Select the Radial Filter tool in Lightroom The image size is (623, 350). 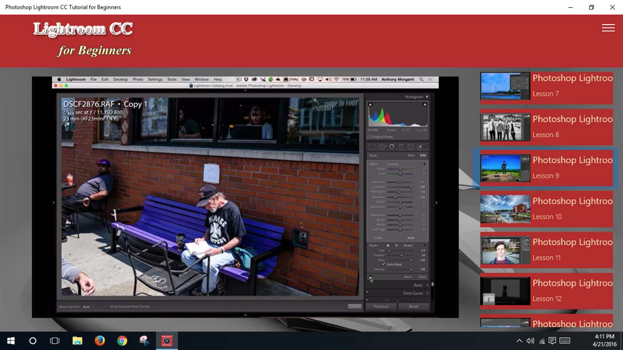(x=411, y=147)
